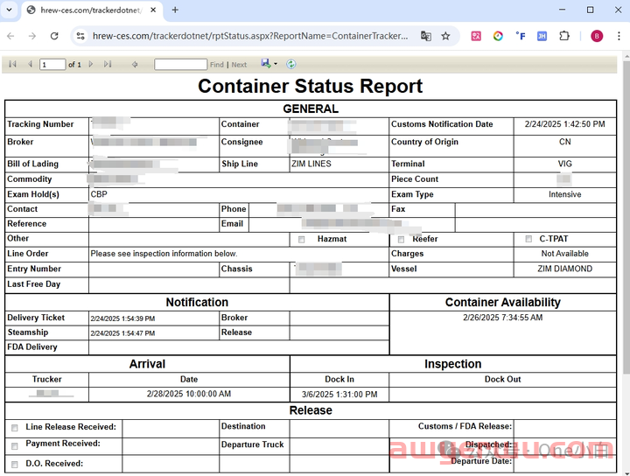Click the colorful circle extension icon
This screenshot has width=630, height=476.
click(498, 36)
